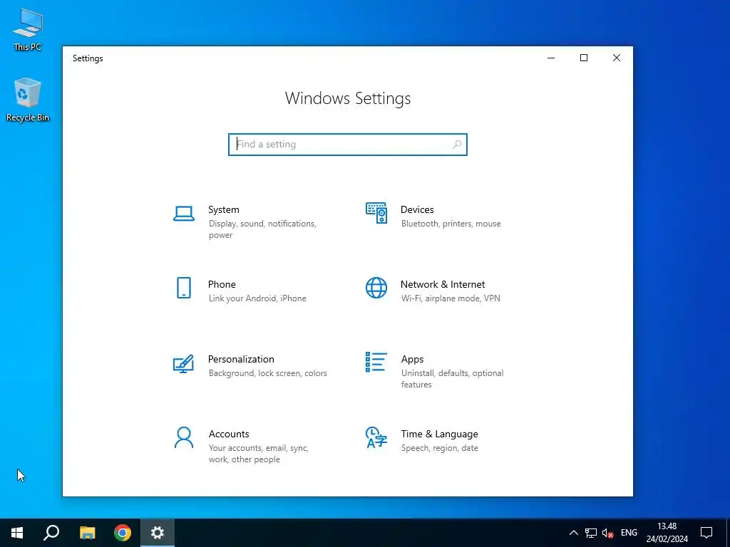This screenshot has height=547, width=730.
Task: Open the Devices settings title
Action: [417, 210]
